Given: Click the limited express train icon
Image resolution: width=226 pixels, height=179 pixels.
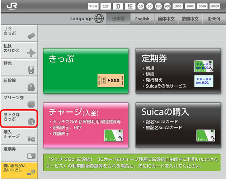Looking at the screenshot, I should [x=31, y=70].
